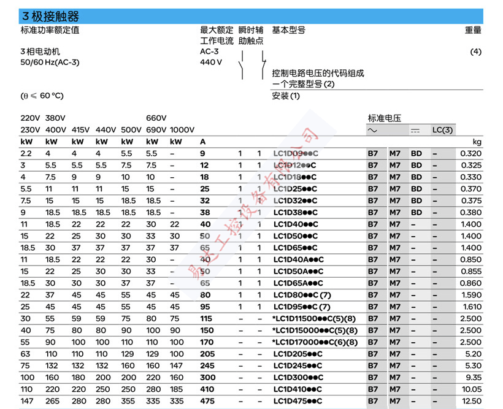This screenshot has width=503, height=409.
Task: Click model "LC1D65●●C"
Action: point(295,248)
